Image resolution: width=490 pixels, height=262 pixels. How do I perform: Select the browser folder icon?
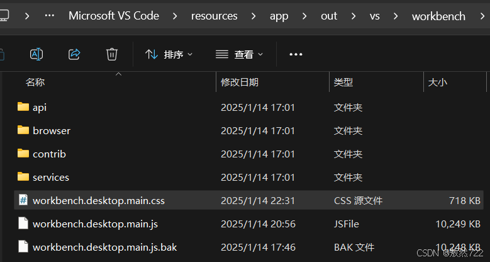(x=23, y=130)
